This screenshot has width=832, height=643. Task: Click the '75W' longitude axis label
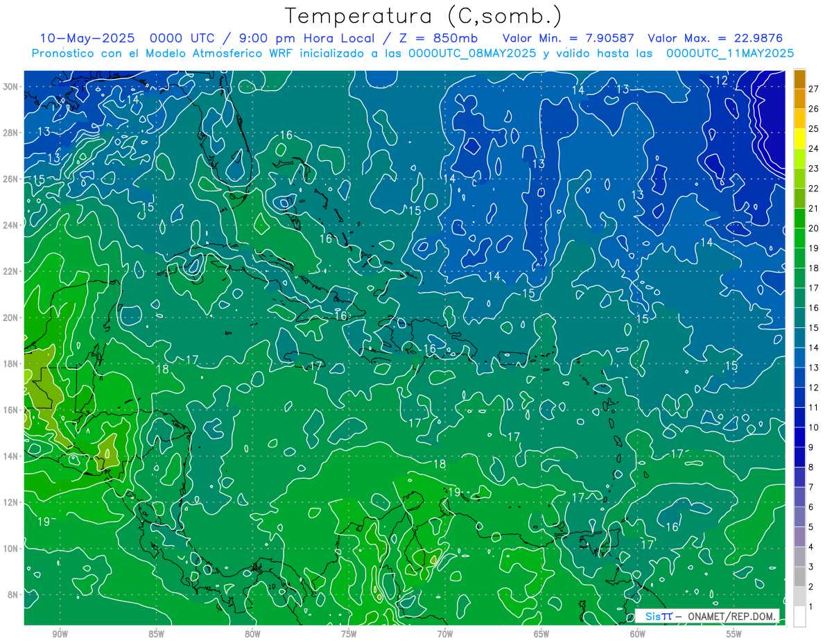pos(349,634)
